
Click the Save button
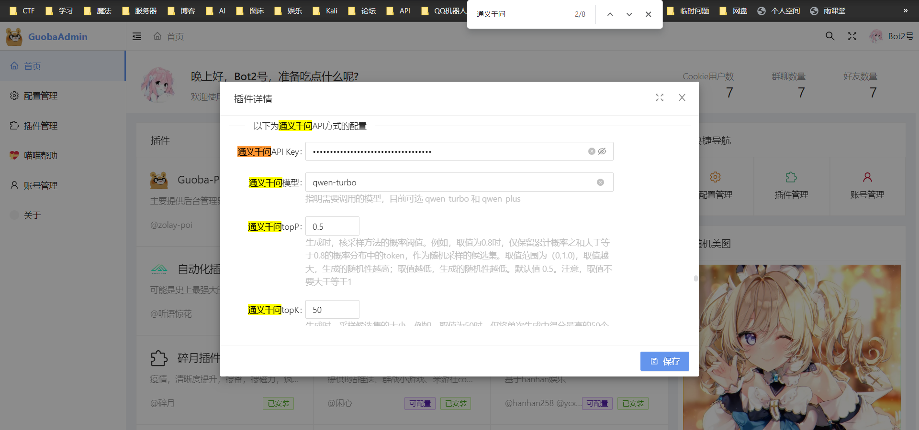(x=664, y=361)
